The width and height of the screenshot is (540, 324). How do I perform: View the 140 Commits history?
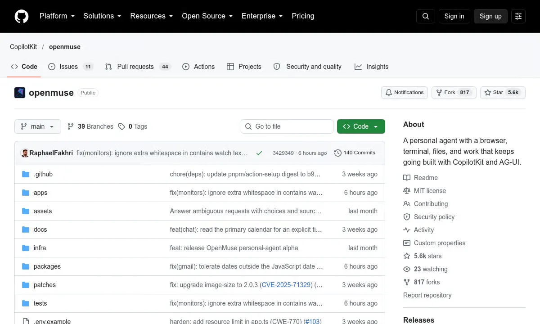coord(355,153)
